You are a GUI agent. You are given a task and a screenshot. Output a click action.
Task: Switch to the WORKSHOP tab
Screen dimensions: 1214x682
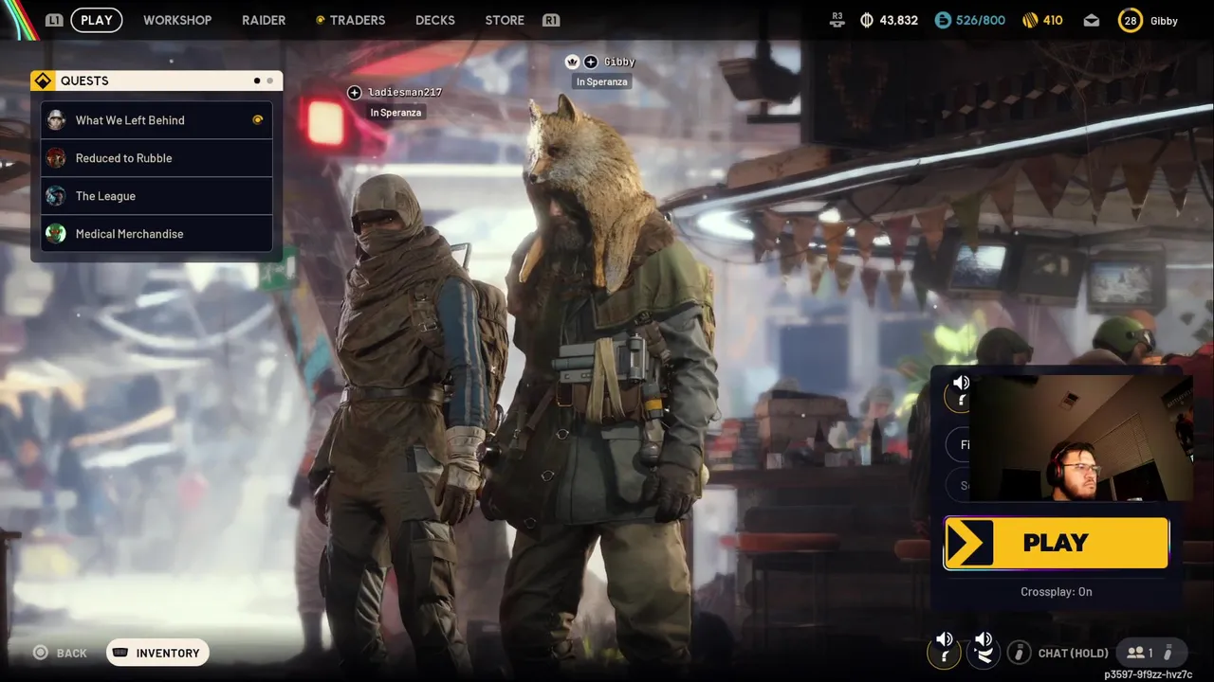177,20
